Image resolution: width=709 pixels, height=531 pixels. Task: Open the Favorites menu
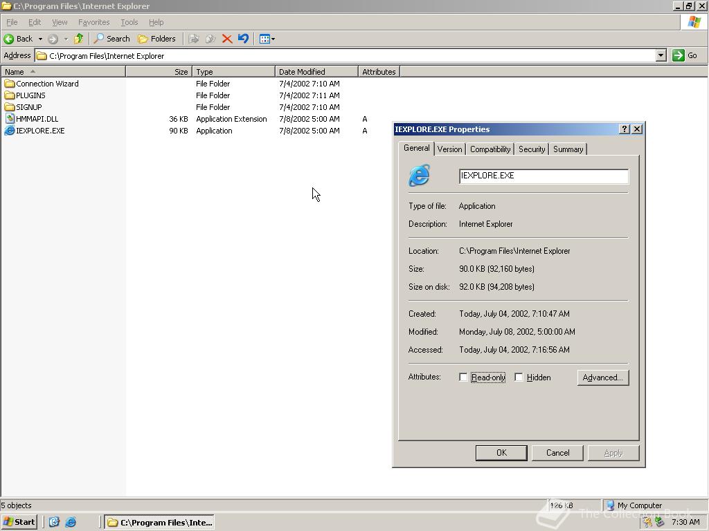click(94, 22)
